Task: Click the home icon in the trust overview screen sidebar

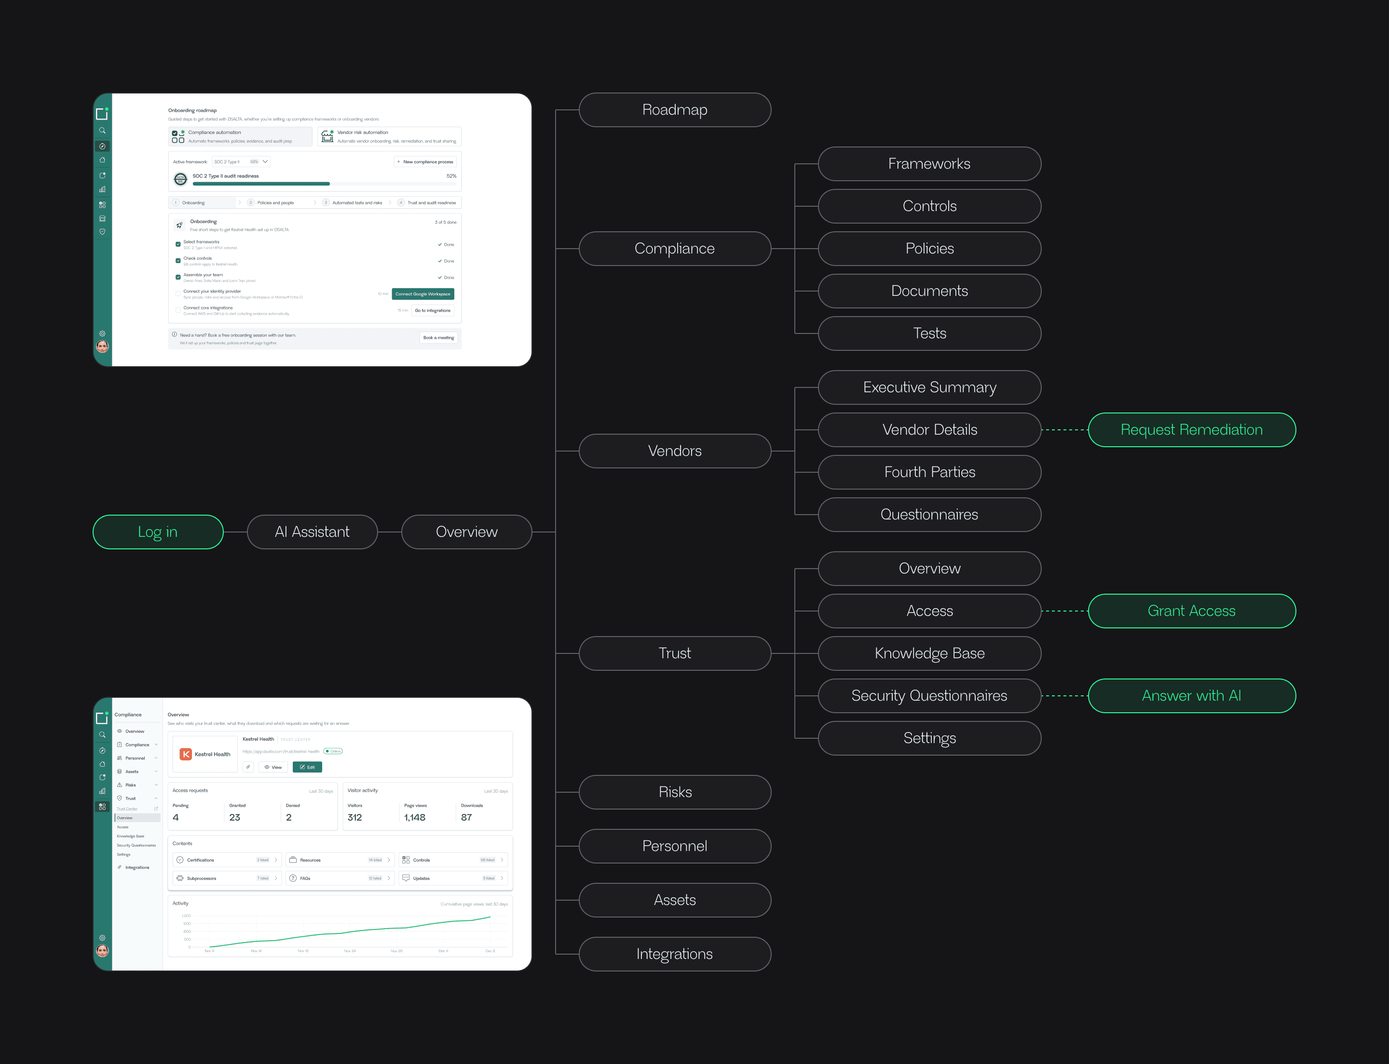Action: point(102,764)
